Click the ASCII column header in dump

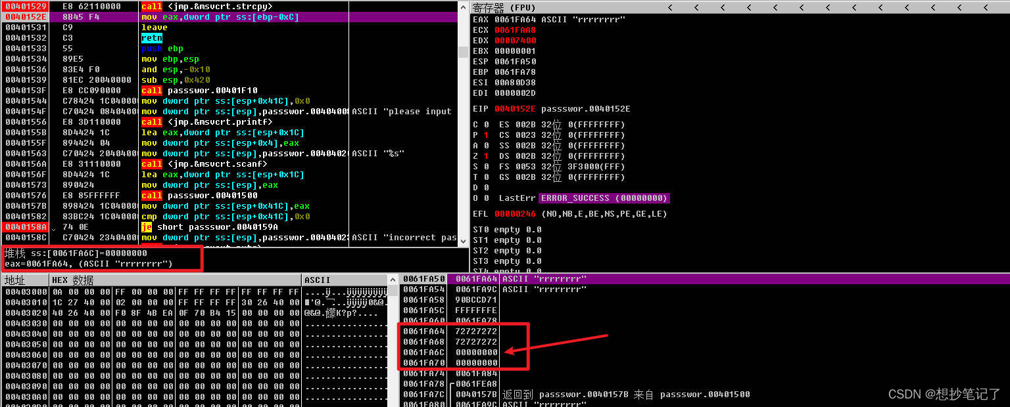(x=345, y=280)
